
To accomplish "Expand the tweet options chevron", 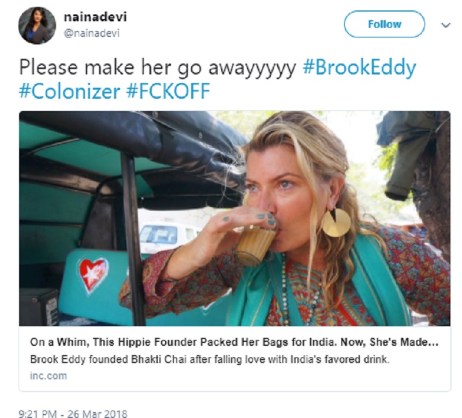I will click(x=446, y=25).
